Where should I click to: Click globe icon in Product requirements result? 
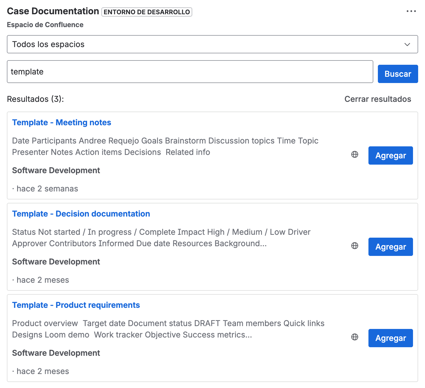pos(355,337)
